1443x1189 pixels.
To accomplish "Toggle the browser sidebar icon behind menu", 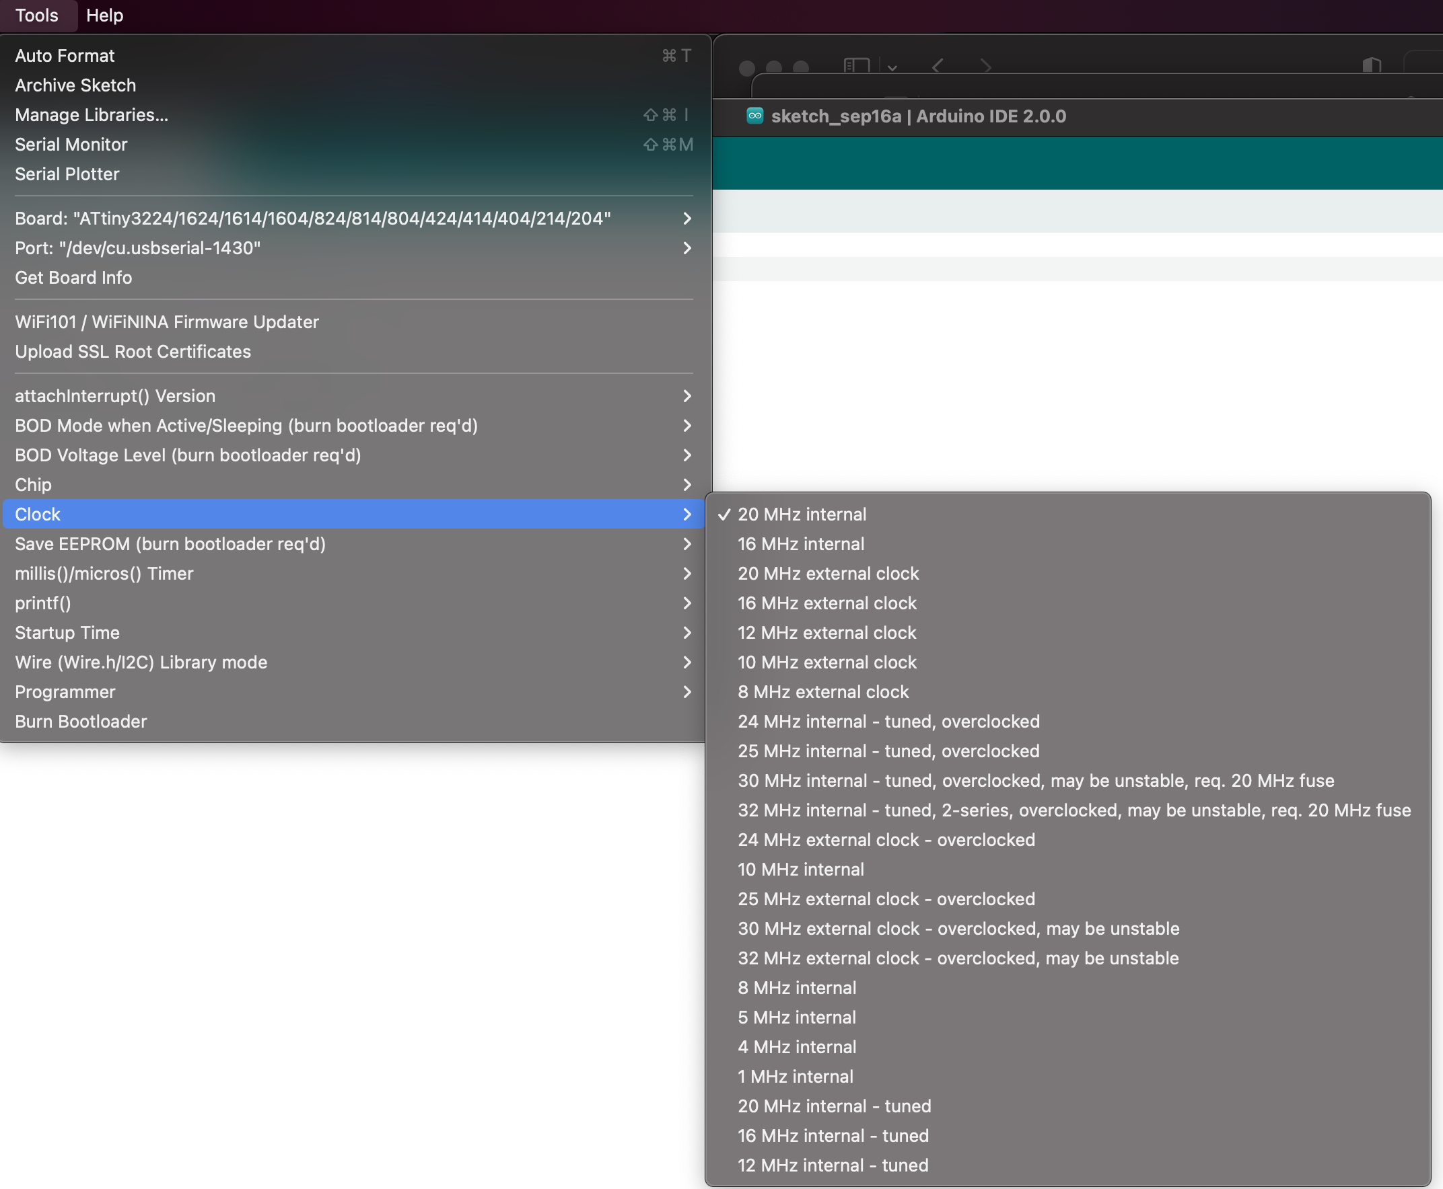I will 856,65.
